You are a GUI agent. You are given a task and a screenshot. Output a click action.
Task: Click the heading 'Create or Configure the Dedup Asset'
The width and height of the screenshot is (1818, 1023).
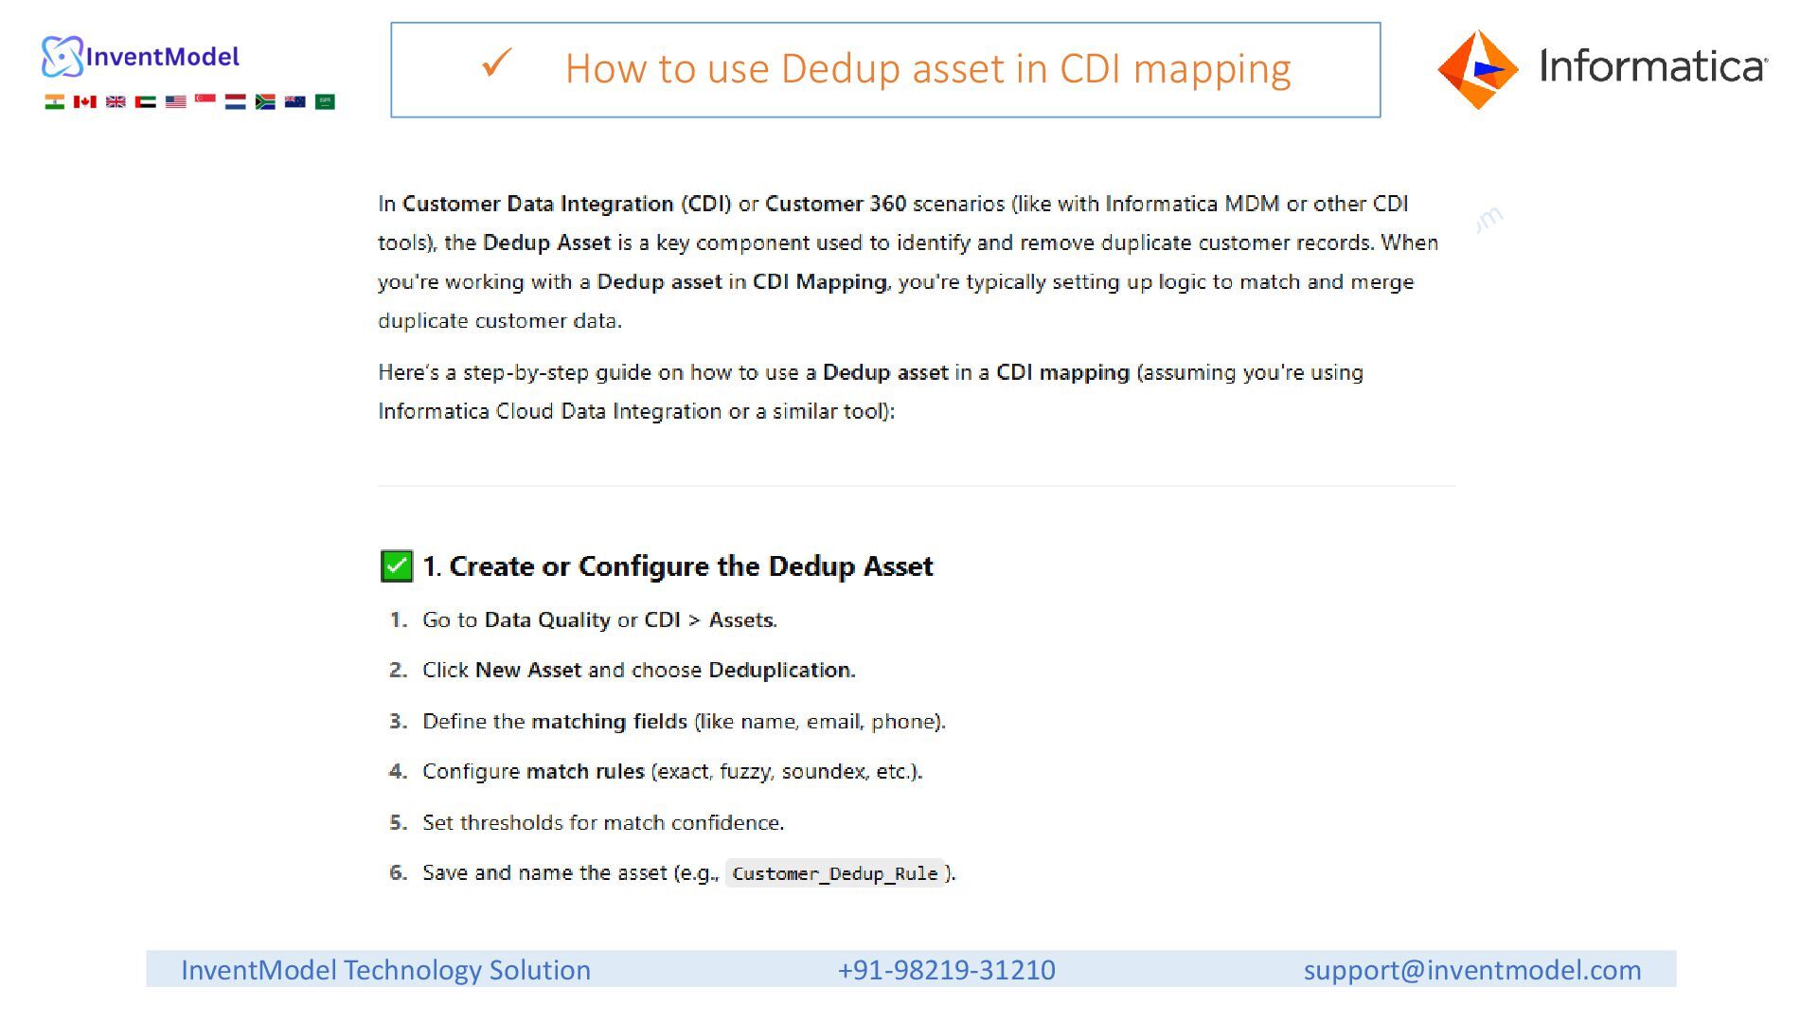pyautogui.click(x=691, y=566)
